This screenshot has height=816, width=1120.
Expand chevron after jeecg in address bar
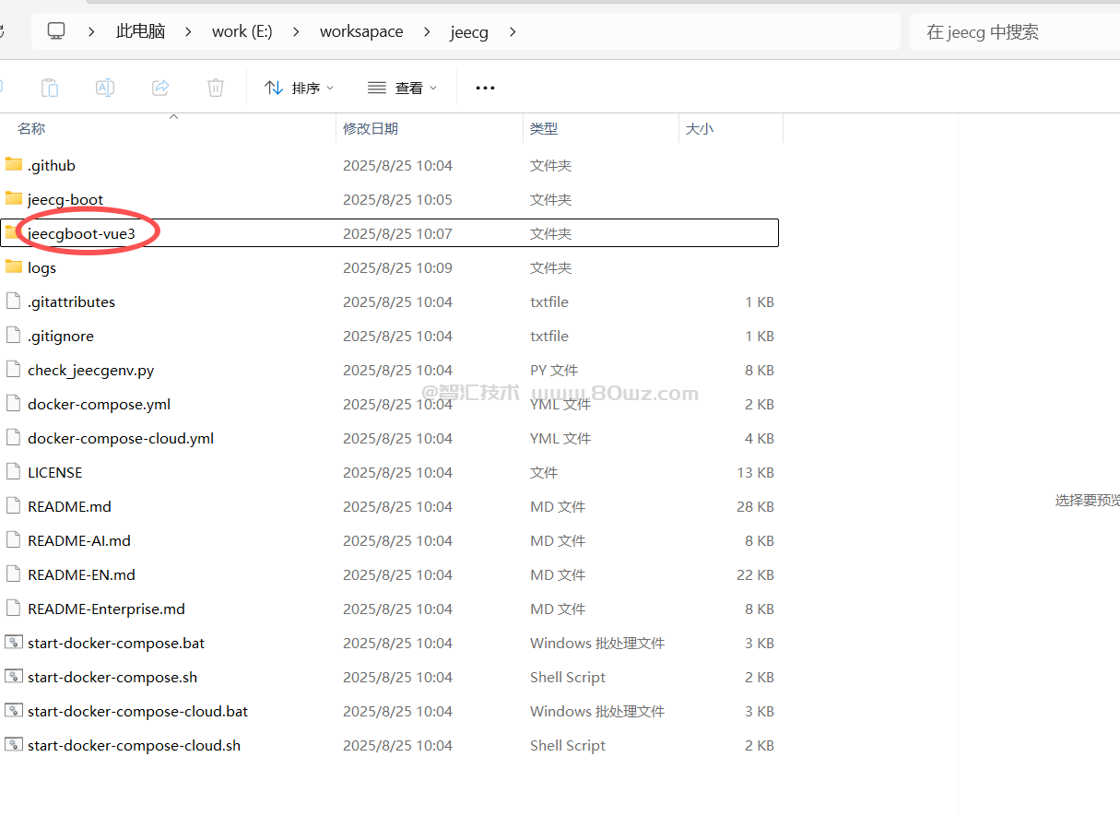[x=513, y=31]
